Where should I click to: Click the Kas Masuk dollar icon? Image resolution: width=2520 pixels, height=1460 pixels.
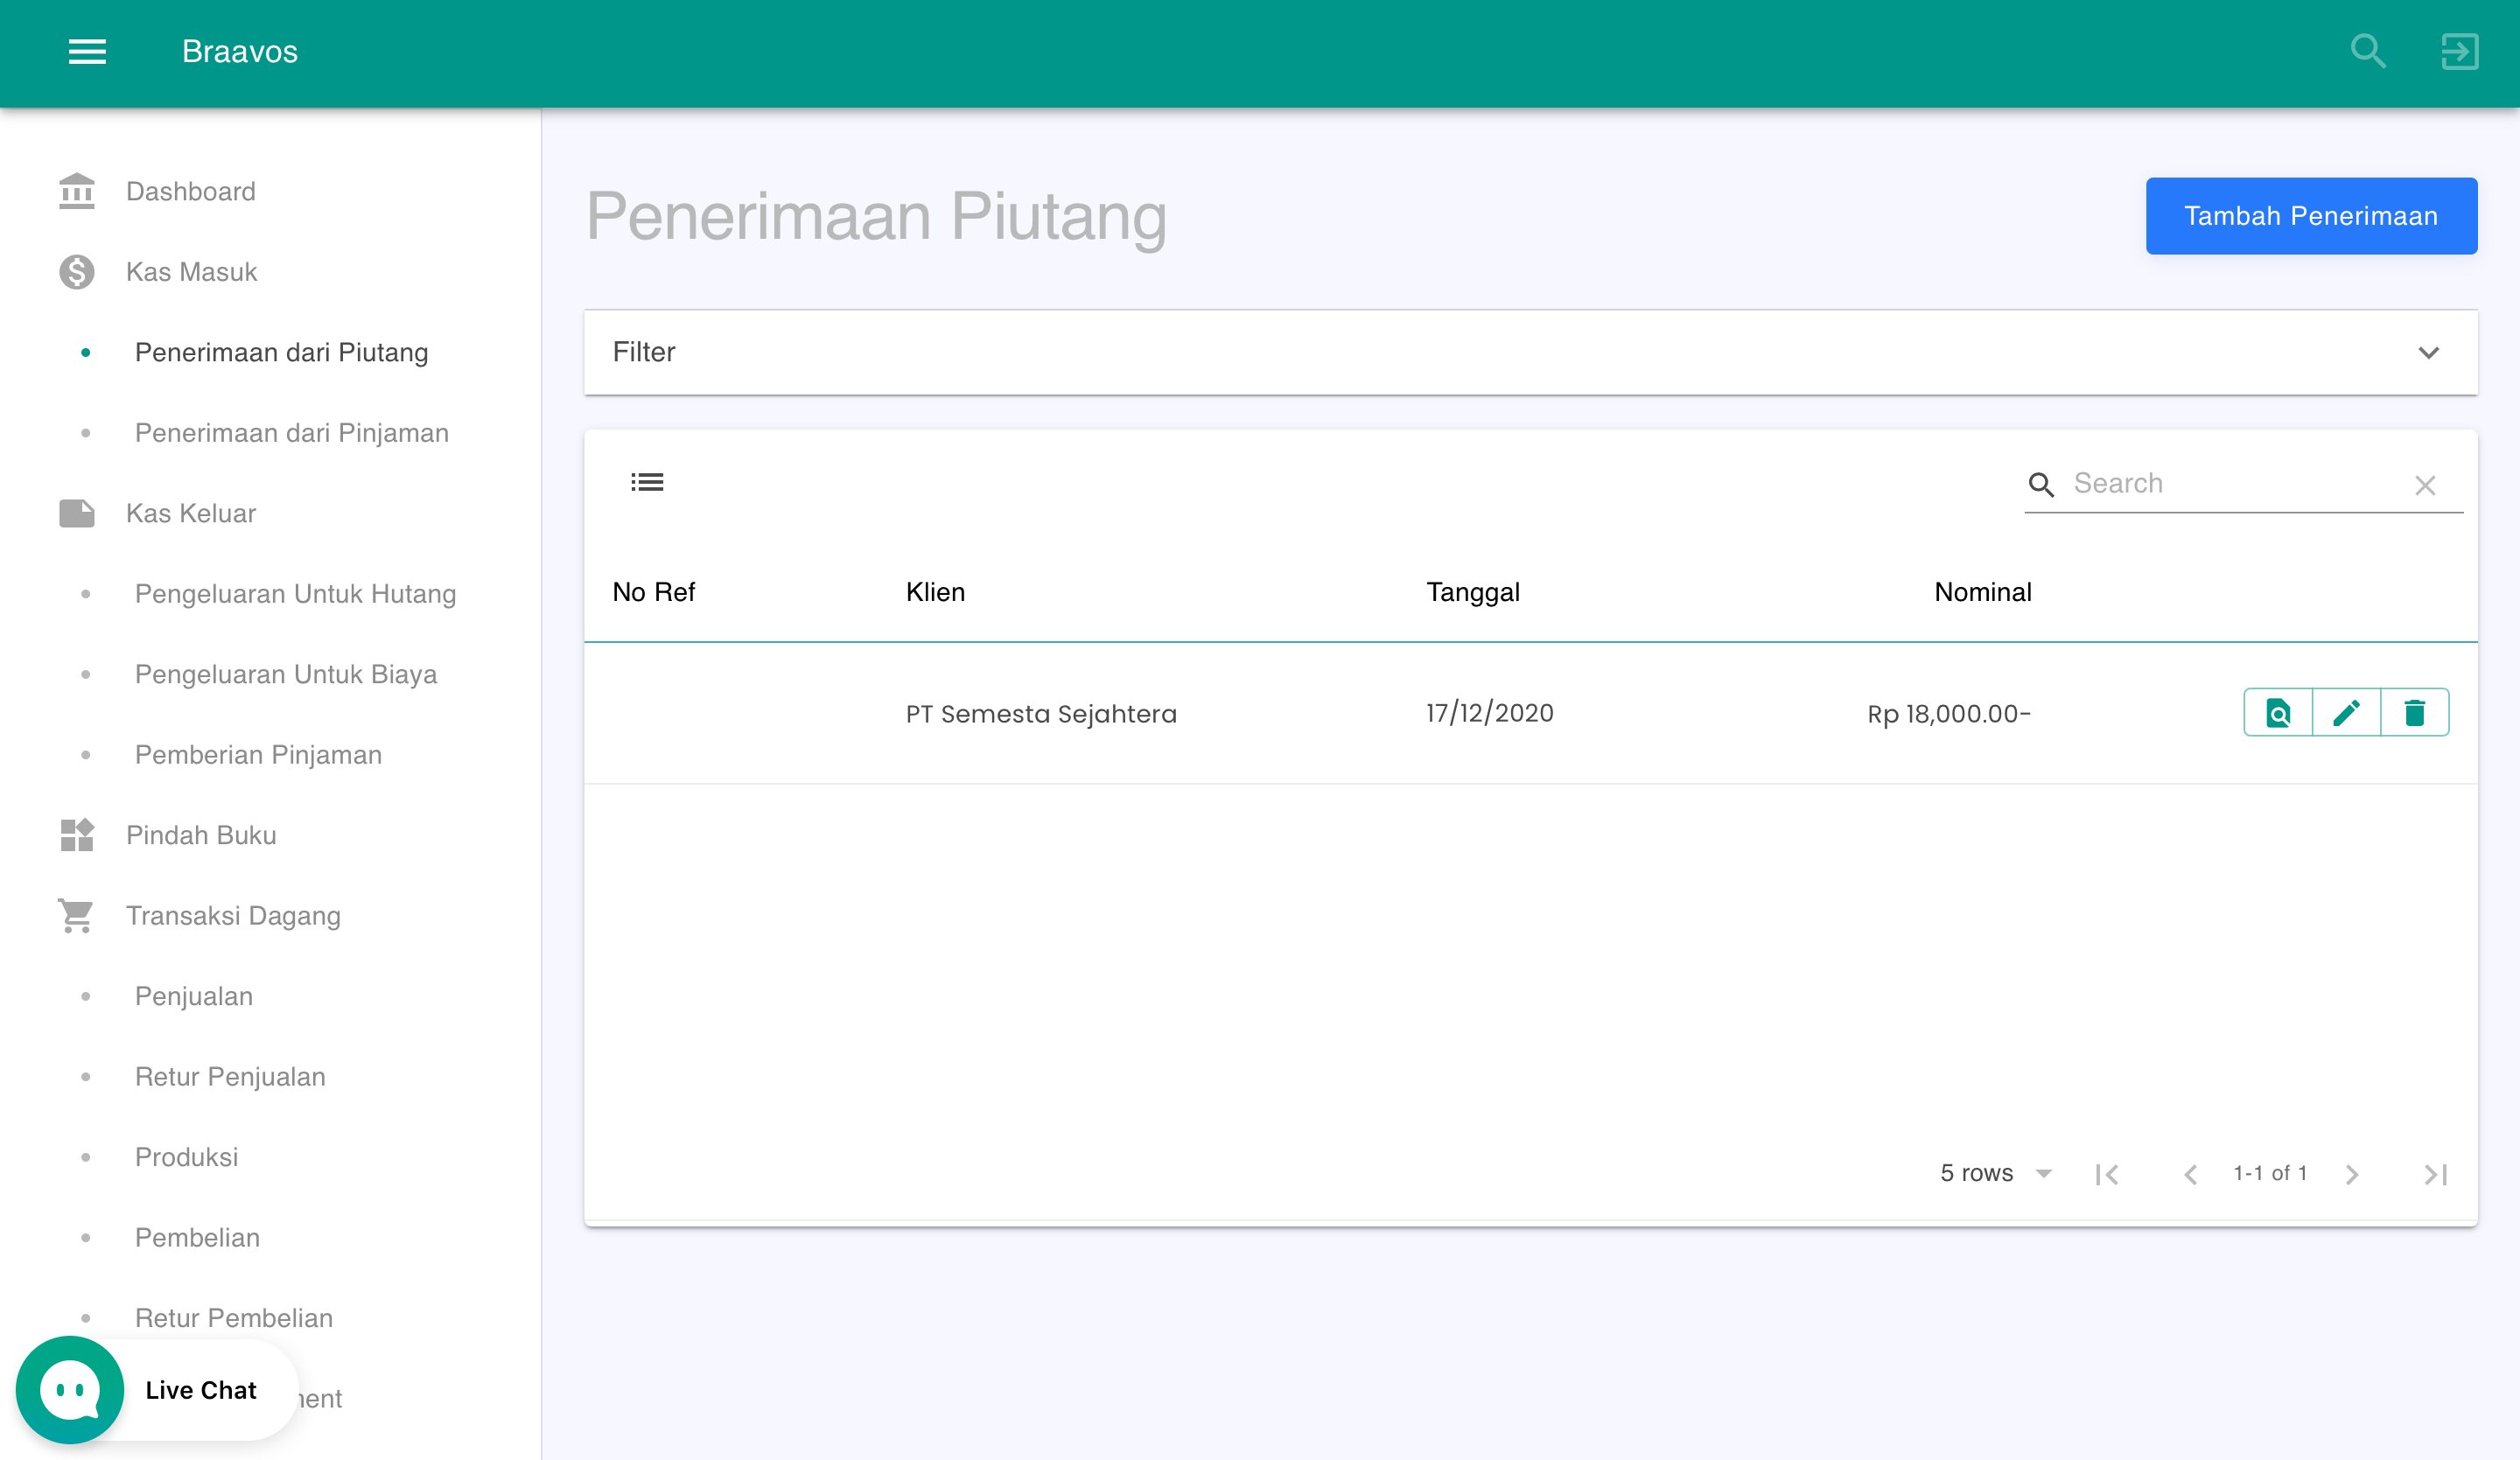tap(75, 271)
